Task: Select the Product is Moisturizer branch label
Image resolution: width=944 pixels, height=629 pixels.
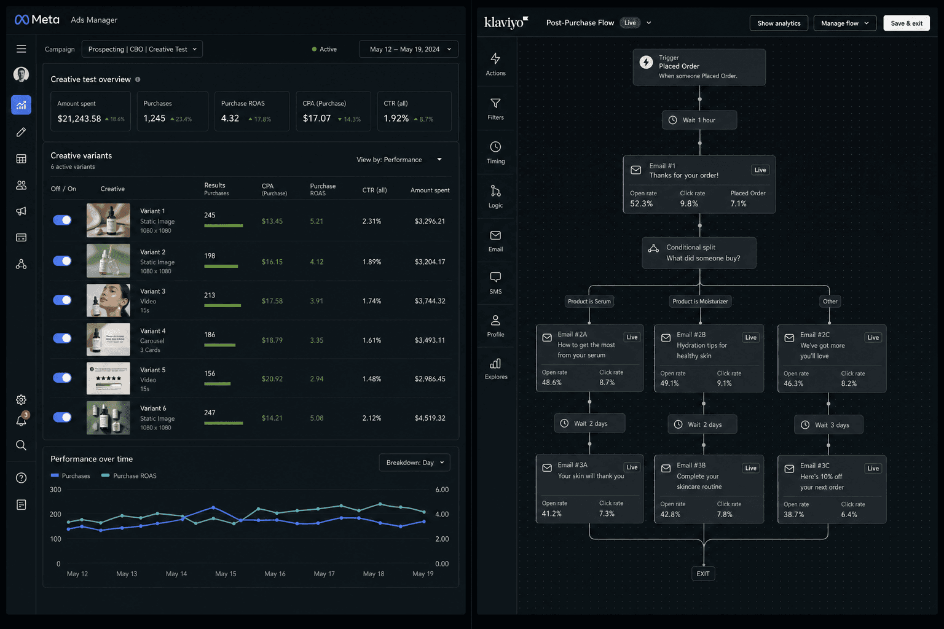Action: [700, 301]
